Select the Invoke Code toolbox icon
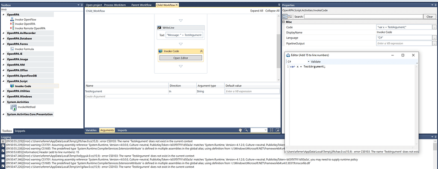The width and height of the screenshot is (438, 169). point(12,86)
